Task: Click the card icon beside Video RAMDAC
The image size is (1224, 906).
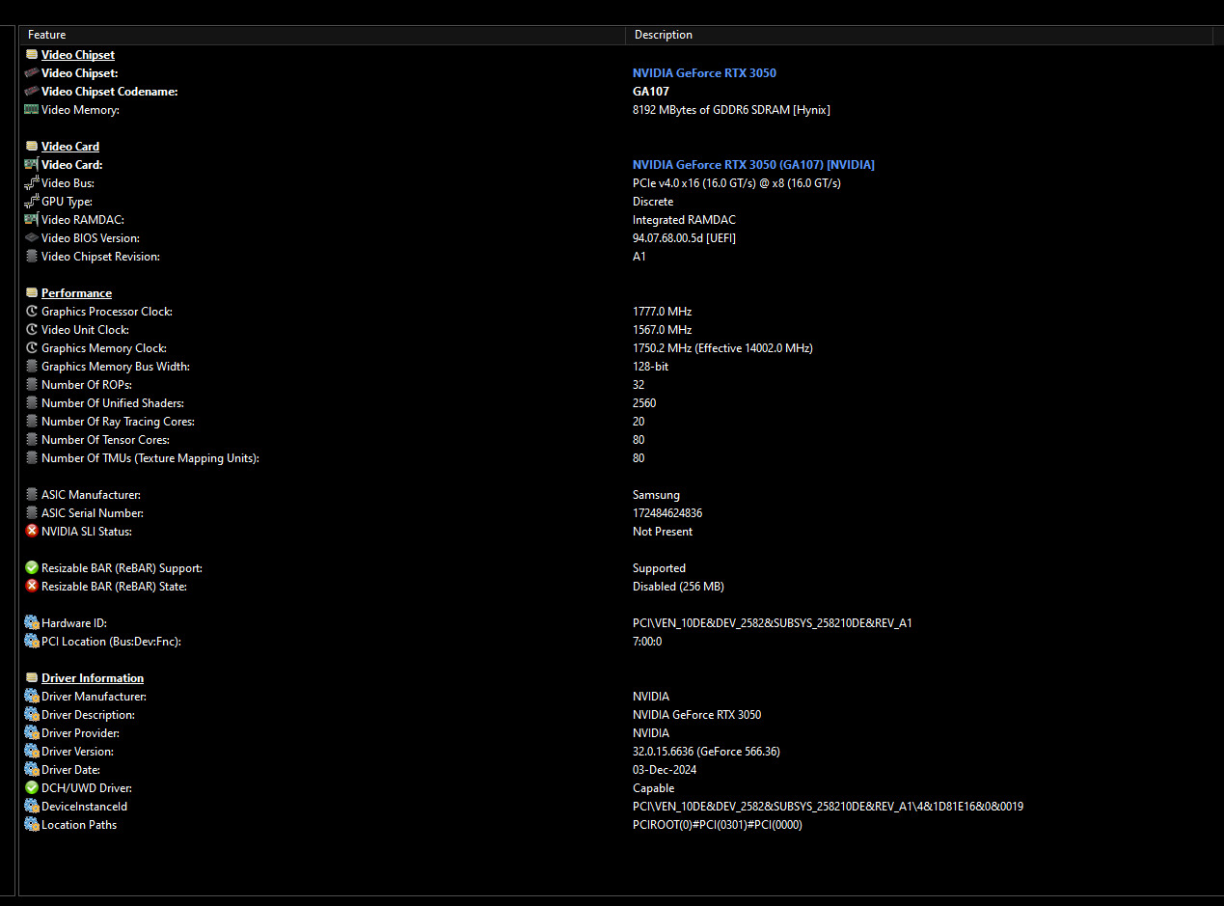Action: pos(32,220)
